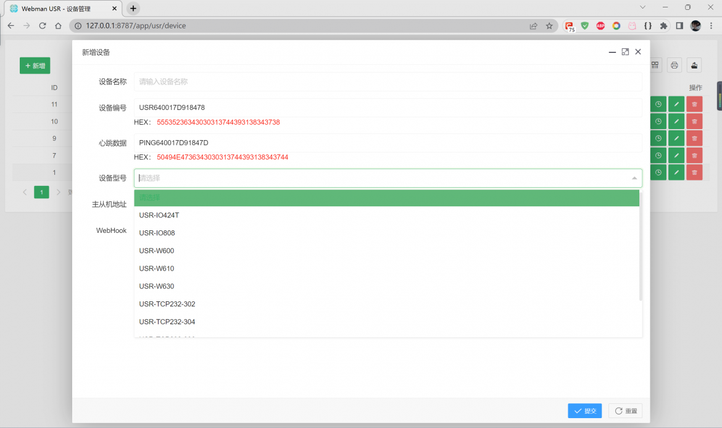Click table cell with ID 11
This screenshot has height=428, width=722.
tap(54, 104)
